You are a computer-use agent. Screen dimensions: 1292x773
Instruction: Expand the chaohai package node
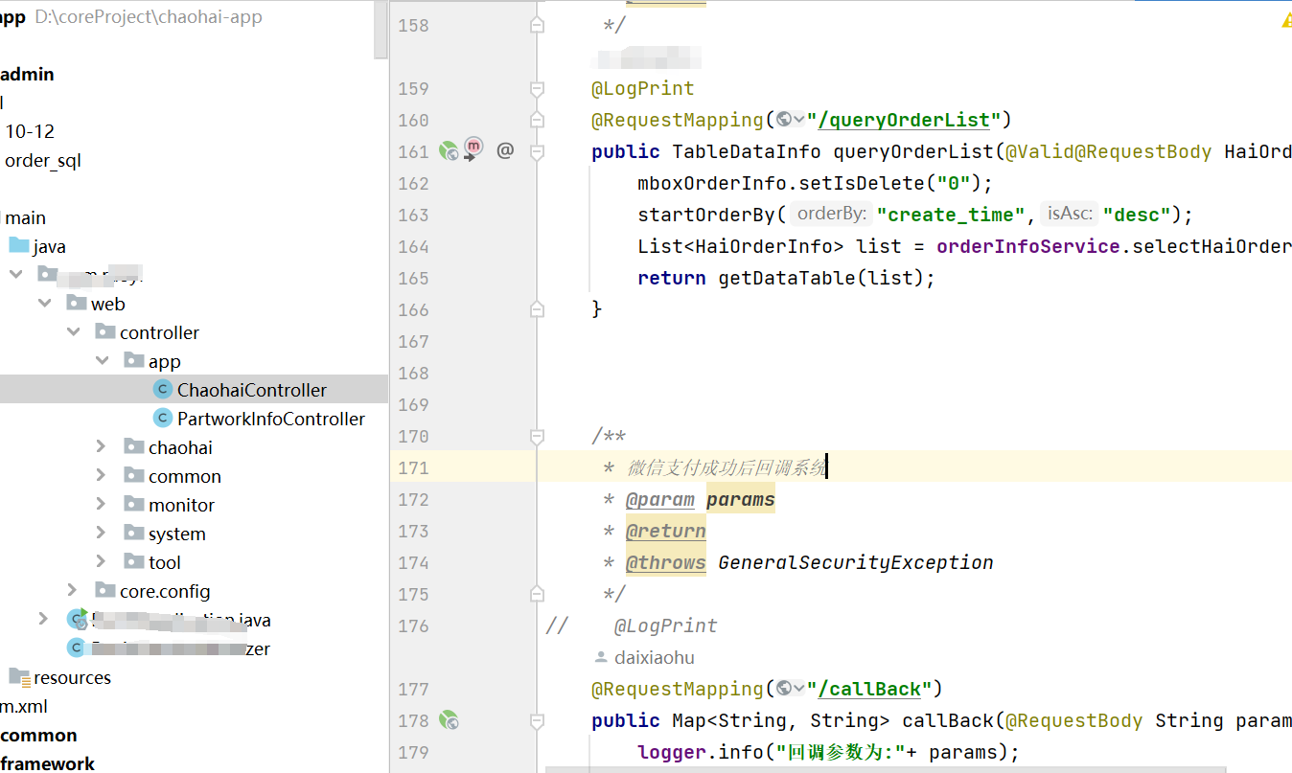point(102,447)
